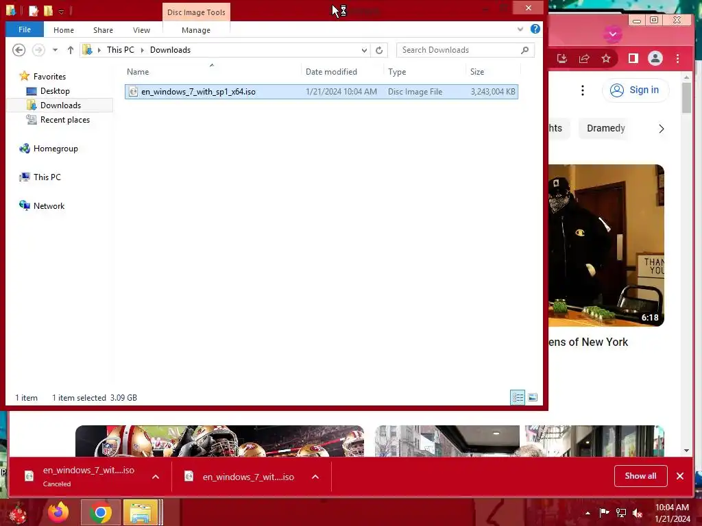702x526 pixels.
Task: Open Explorer help question mark icon
Action: pos(535,29)
